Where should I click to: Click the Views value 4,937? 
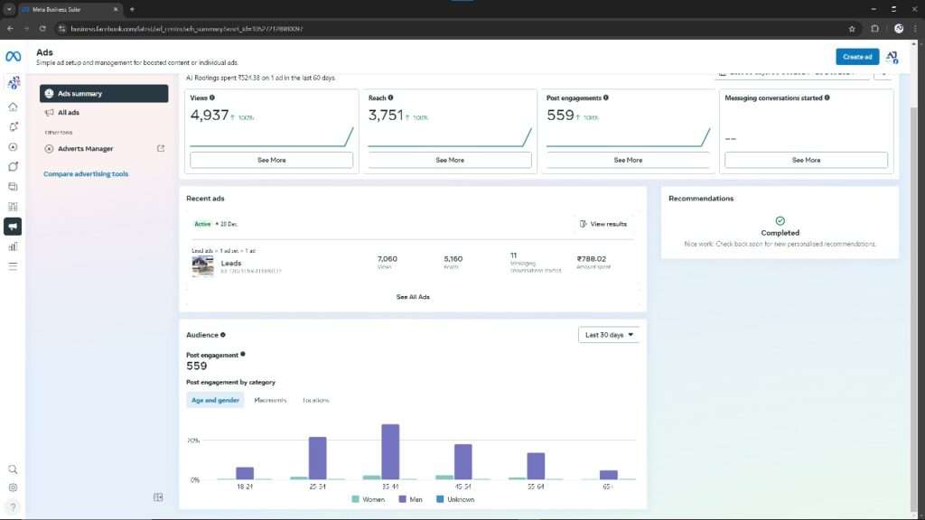(x=210, y=115)
